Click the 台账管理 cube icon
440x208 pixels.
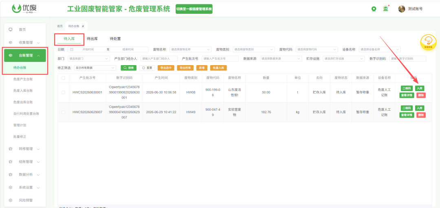click(x=11, y=55)
